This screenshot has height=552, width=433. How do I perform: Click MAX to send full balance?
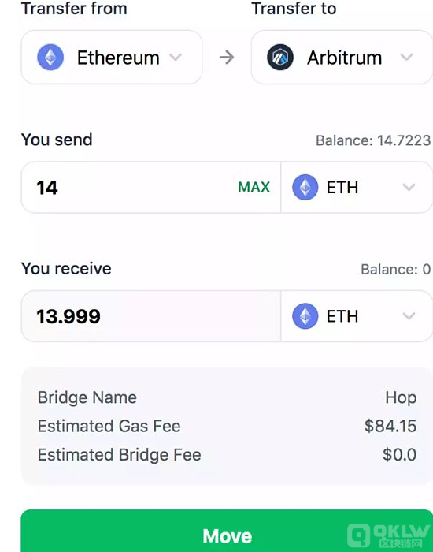pyautogui.click(x=254, y=188)
